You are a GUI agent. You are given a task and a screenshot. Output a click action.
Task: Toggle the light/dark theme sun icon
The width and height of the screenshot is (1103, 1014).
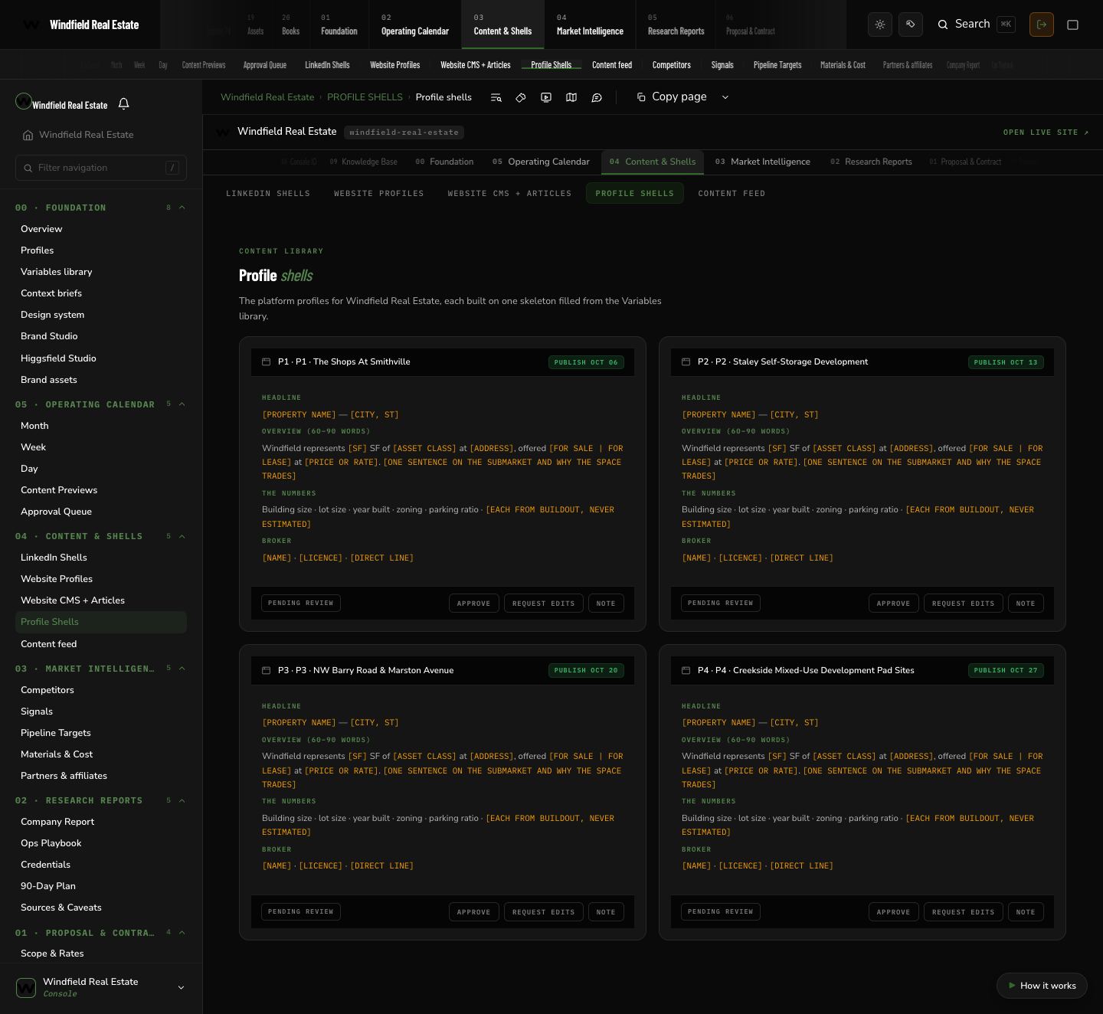pyautogui.click(x=880, y=25)
